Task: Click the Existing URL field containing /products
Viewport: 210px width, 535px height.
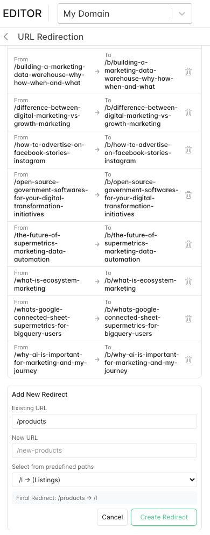Action: (x=104, y=421)
